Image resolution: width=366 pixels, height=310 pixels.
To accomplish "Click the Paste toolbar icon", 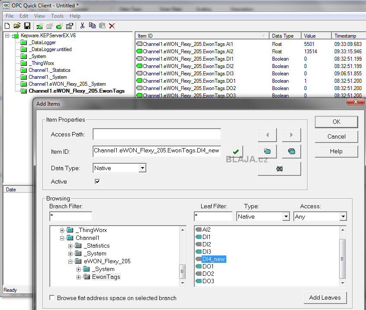I will 102,26.
